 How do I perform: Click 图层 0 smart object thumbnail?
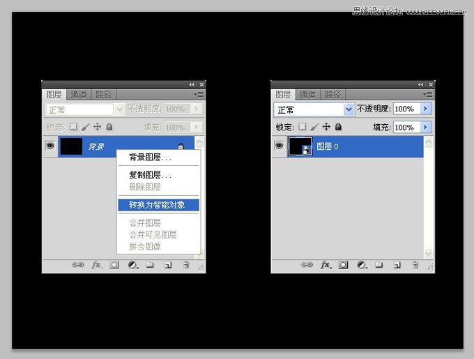click(x=300, y=146)
